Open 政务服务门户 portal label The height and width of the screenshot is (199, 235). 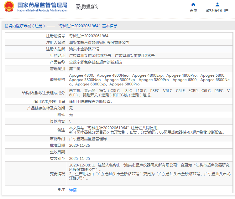point(217,10)
